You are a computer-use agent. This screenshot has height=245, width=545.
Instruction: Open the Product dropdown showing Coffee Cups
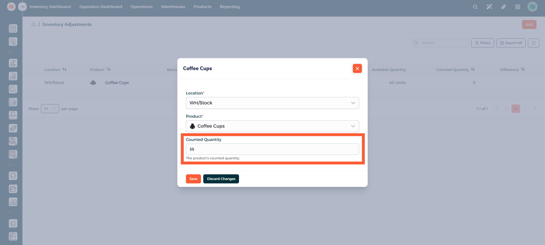click(272, 126)
